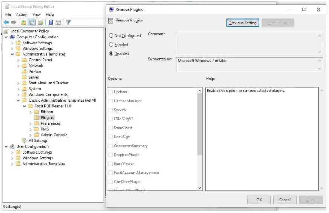Screen dimensions: 329x213
Task: Click the Plugins folder icon
Action: 37,118
